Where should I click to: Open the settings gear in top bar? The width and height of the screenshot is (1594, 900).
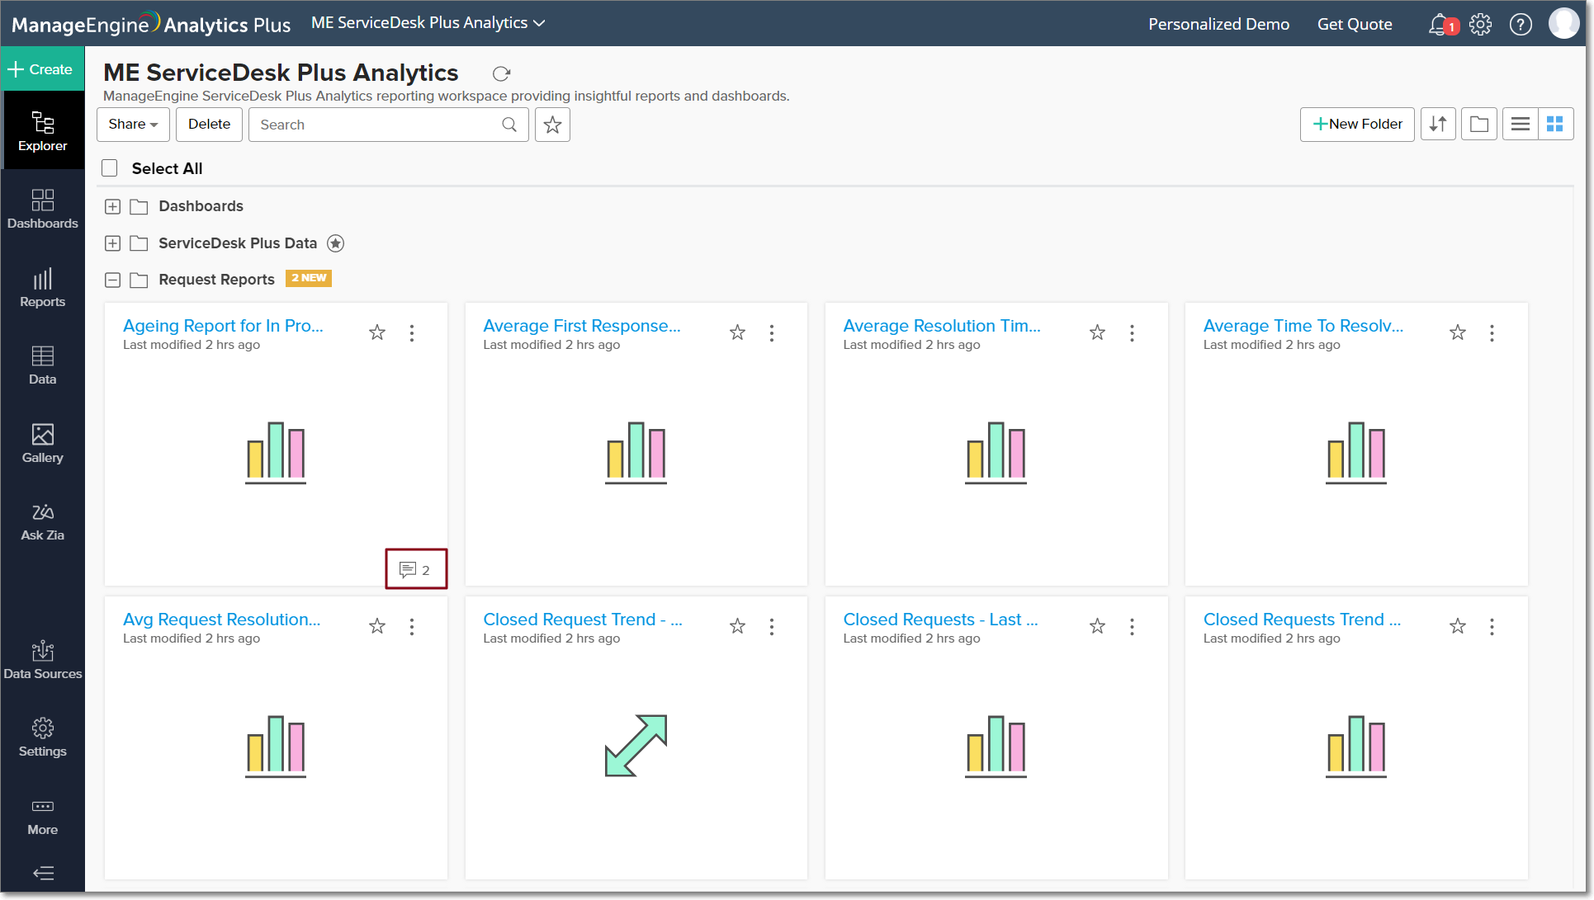[1481, 25]
